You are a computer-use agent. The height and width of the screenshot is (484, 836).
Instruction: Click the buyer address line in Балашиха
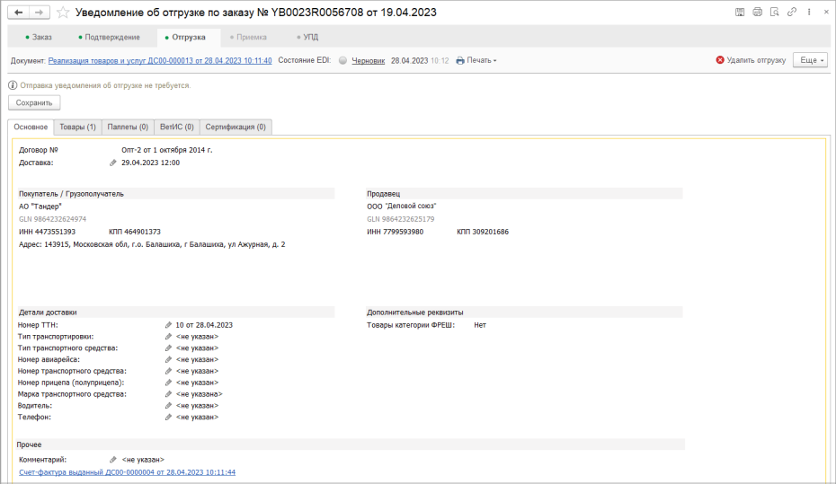(152, 244)
